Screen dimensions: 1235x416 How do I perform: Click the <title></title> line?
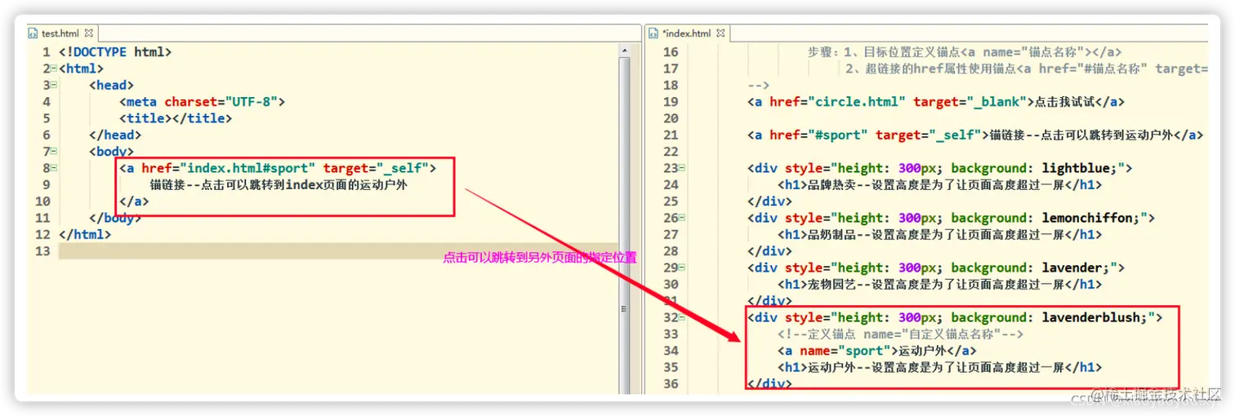coord(176,118)
